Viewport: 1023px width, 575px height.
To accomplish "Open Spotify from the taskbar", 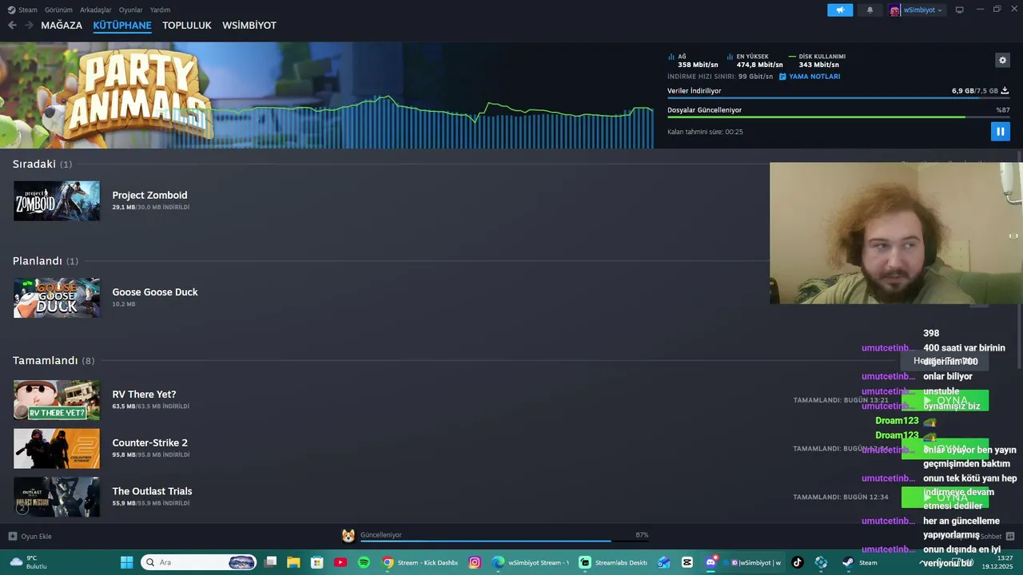I will coord(364,562).
